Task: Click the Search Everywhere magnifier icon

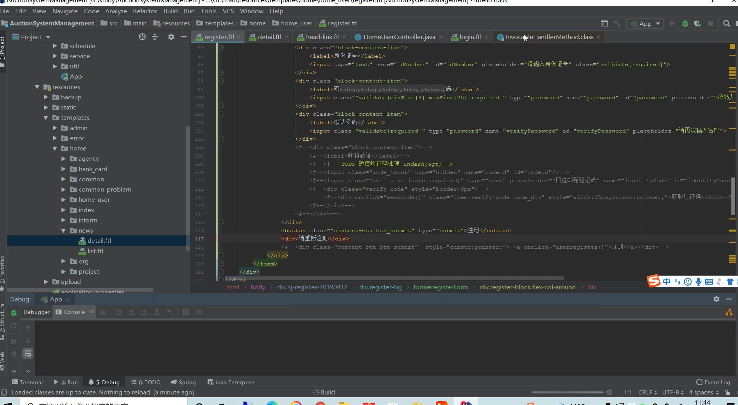Action: coord(726,23)
